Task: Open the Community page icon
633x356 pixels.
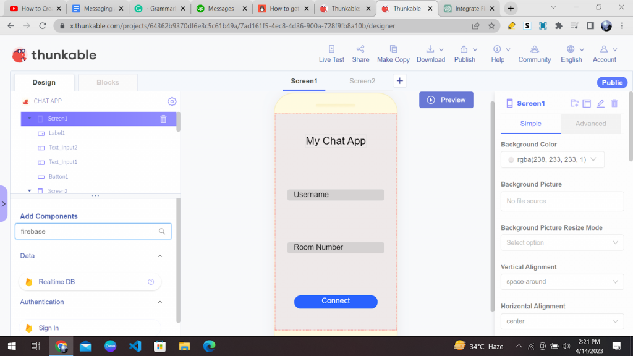Action: point(534,54)
